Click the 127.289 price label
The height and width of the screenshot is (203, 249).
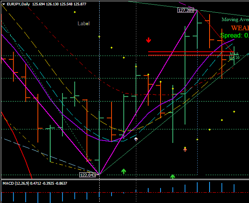186,10
